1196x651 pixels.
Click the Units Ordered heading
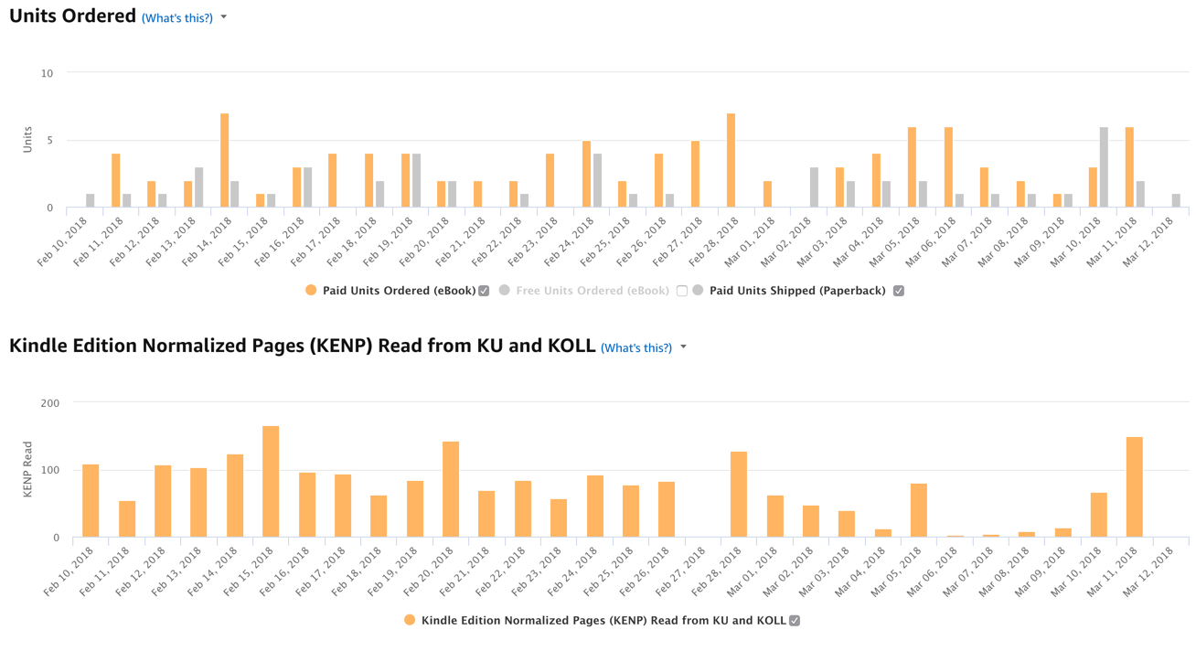click(x=72, y=16)
